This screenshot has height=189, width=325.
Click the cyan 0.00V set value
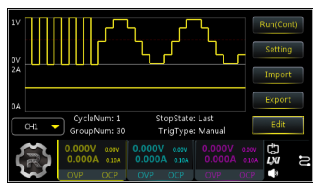180,150
